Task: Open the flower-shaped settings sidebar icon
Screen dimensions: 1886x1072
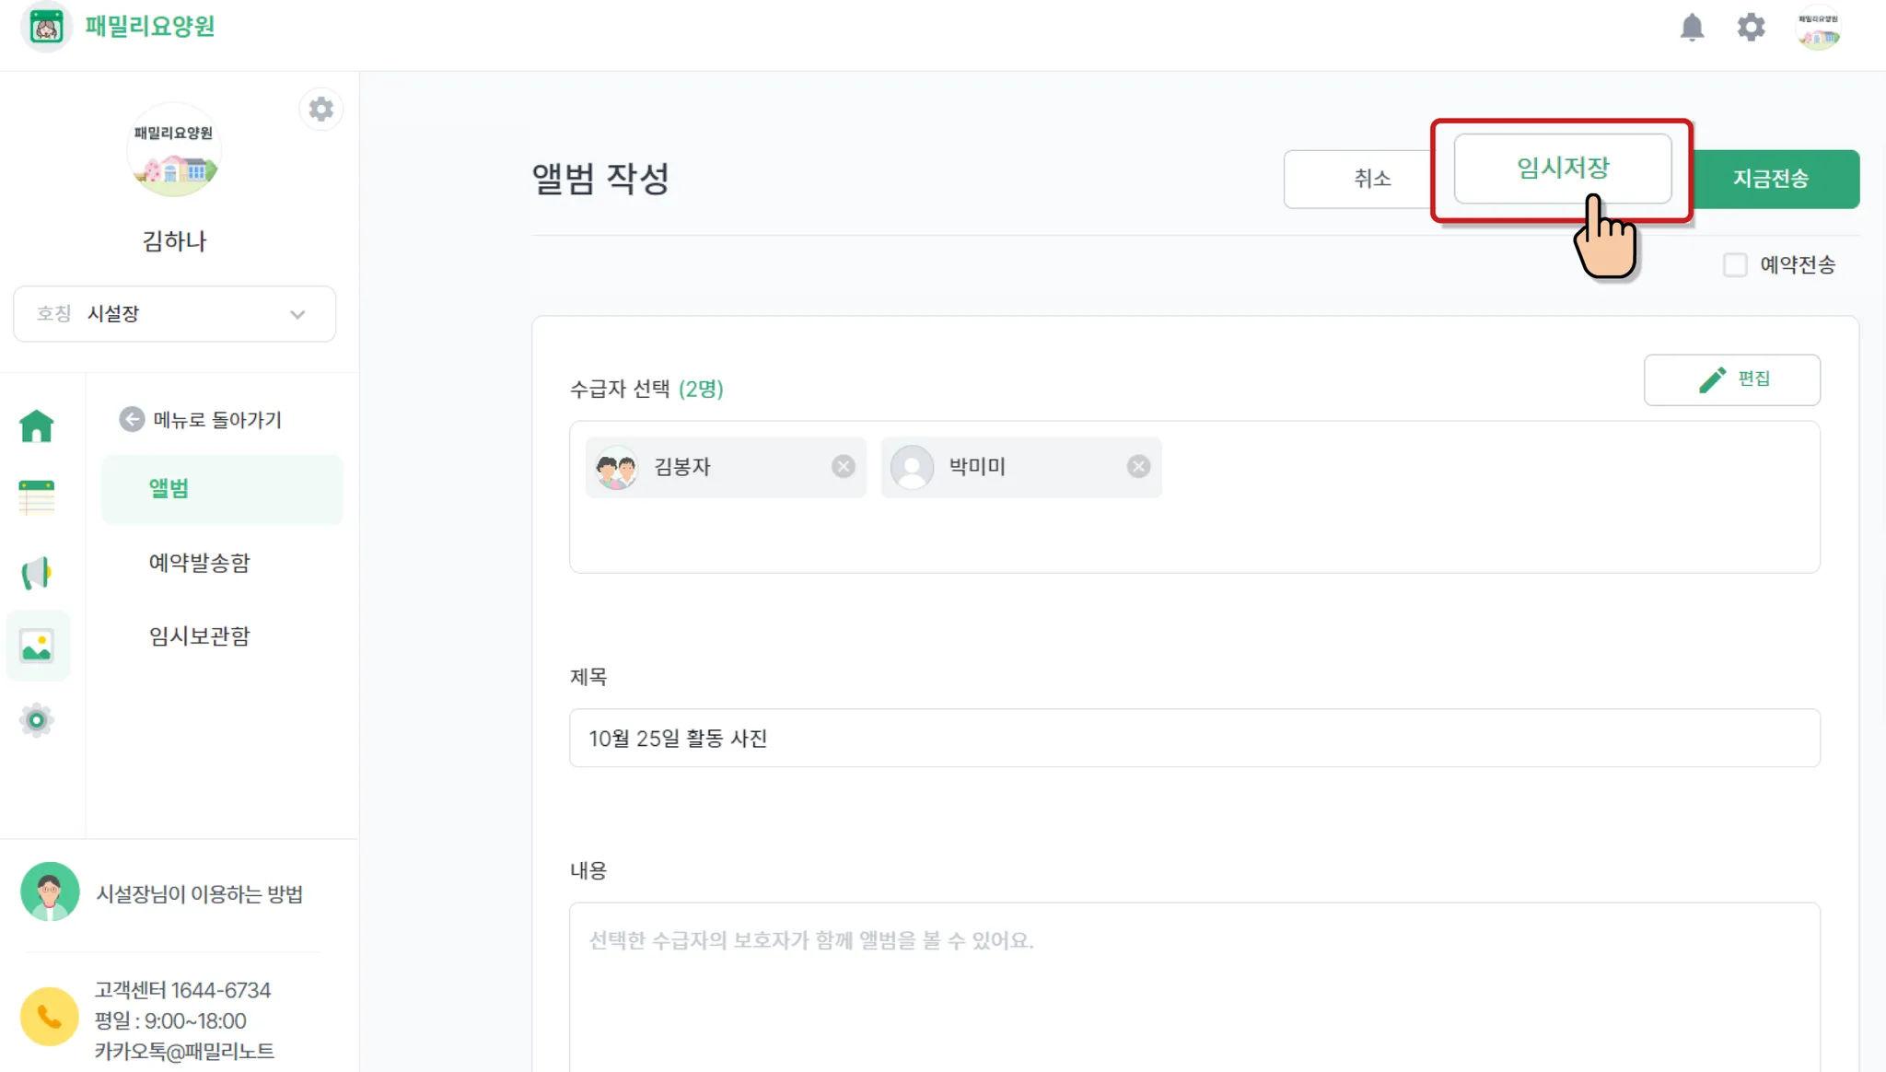Action: pyautogui.click(x=37, y=719)
